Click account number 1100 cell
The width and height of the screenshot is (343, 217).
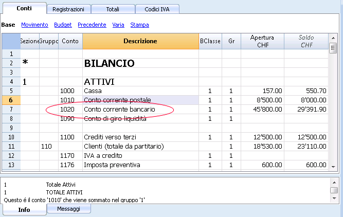point(70,137)
